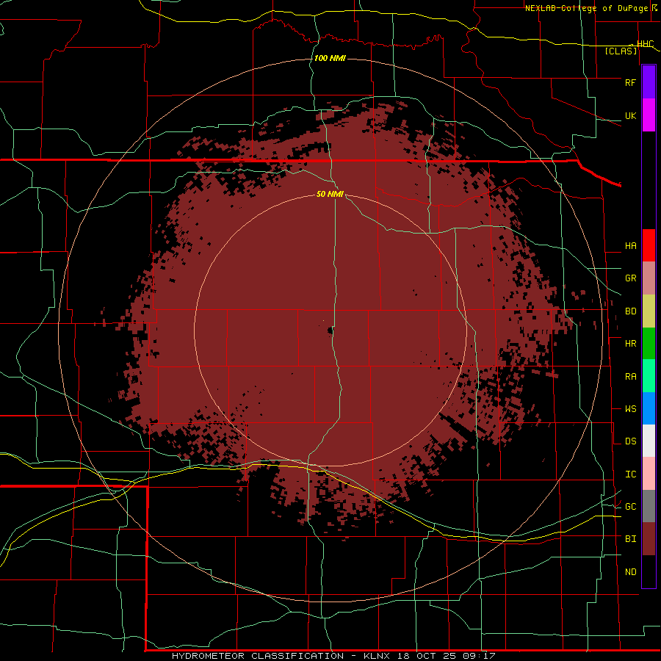
Task: Pick the HR green legend swatch
Action: point(649,344)
